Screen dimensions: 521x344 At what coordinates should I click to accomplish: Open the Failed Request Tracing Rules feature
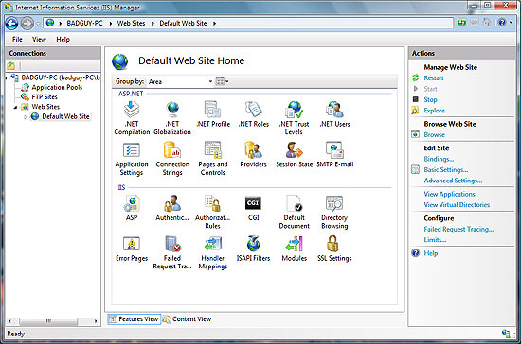click(172, 252)
